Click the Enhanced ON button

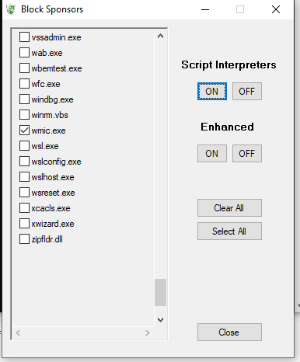[x=212, y=154]
